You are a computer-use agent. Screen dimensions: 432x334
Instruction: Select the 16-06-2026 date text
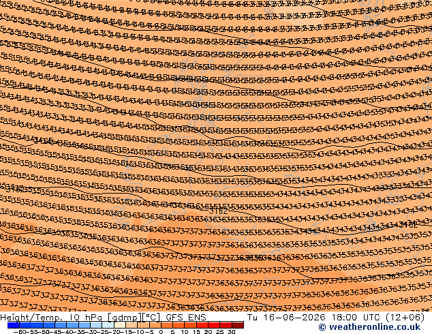[x=294, y=318]
